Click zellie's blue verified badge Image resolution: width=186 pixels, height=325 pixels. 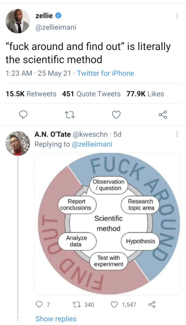(x=58, y=16)
